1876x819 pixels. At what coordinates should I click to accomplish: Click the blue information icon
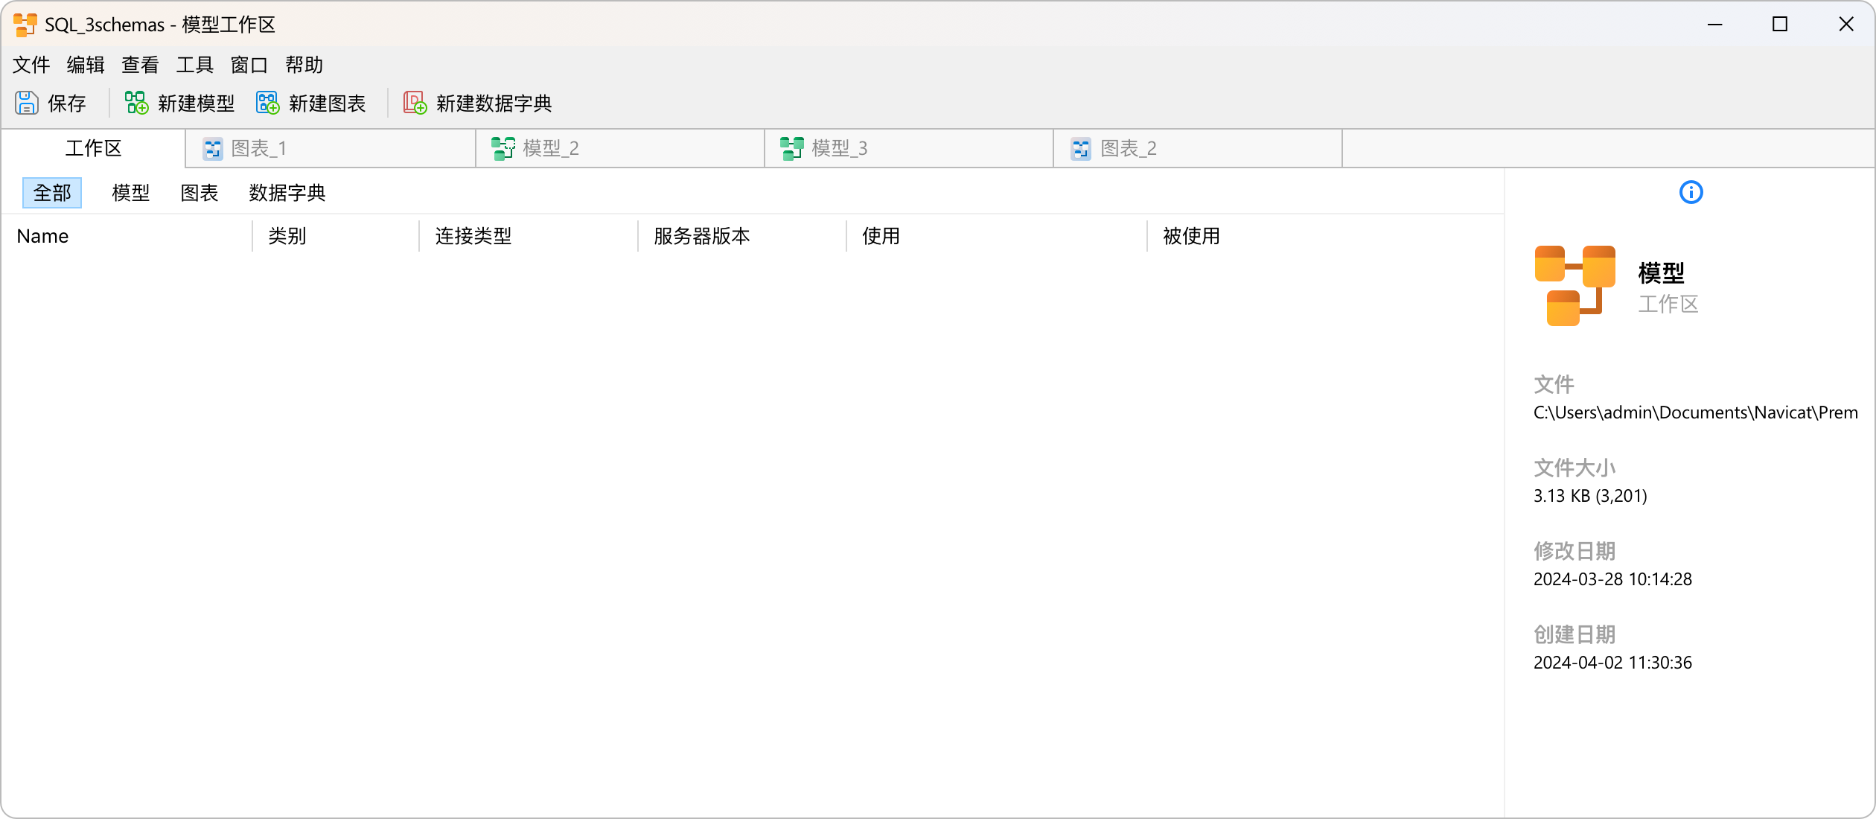pyautogui.click(x=1691, y=193)
